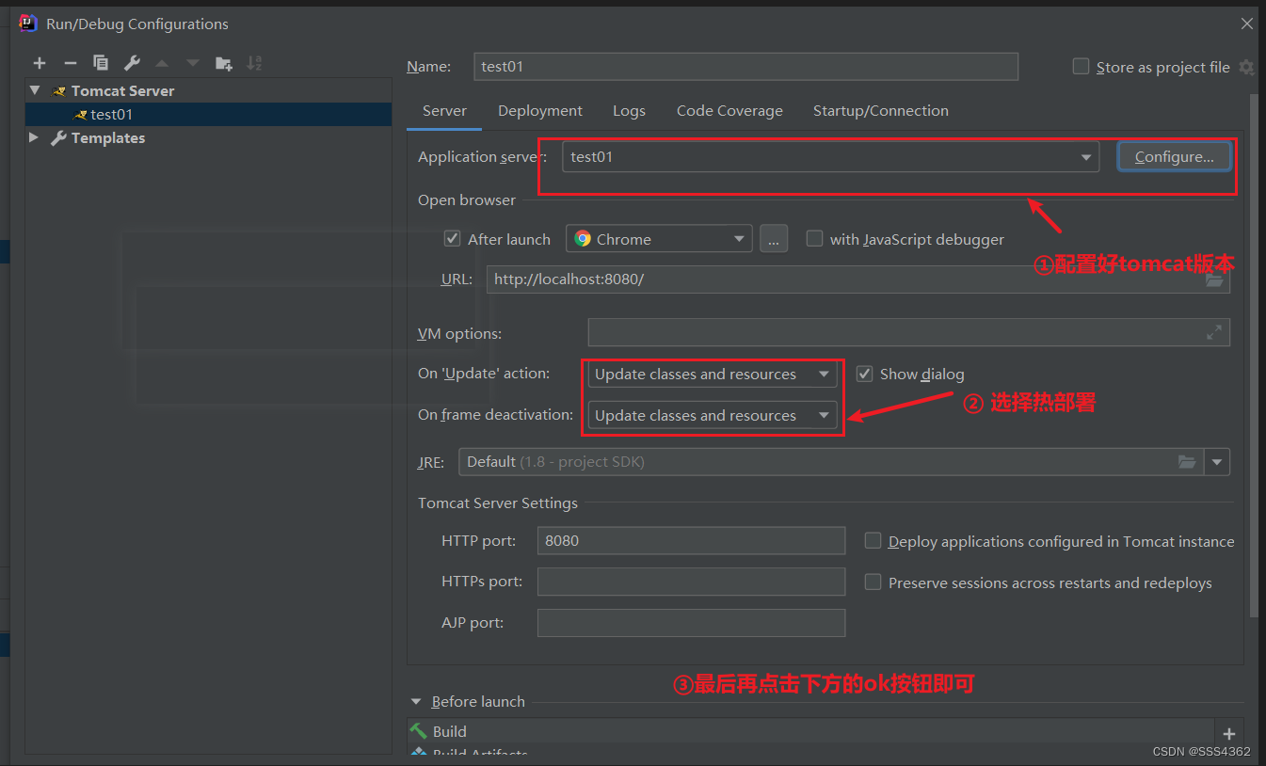
Task: Click the AJP port input field
Action: pos(692,623)
